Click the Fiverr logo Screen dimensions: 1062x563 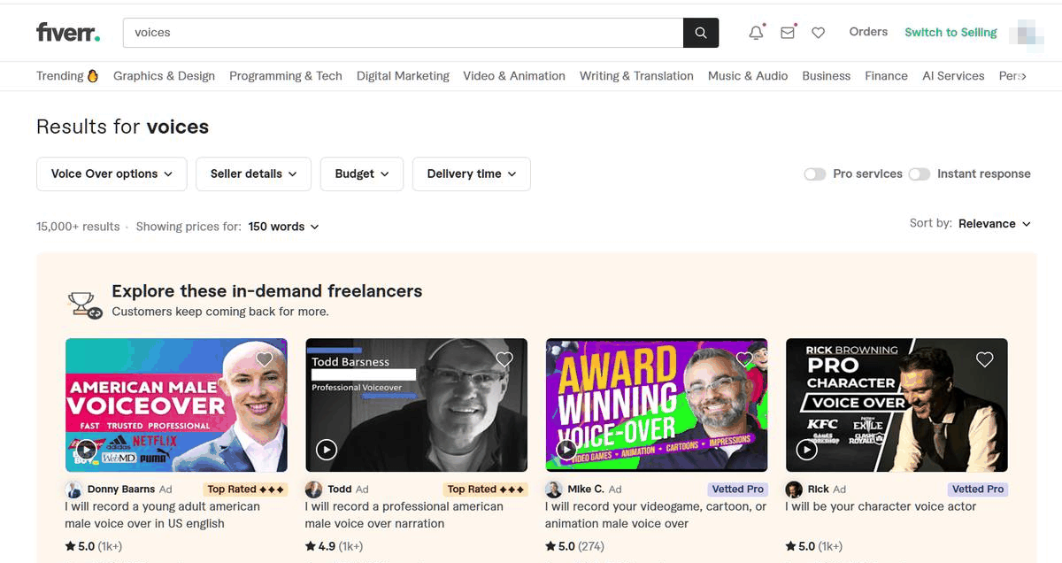(68, 33)
